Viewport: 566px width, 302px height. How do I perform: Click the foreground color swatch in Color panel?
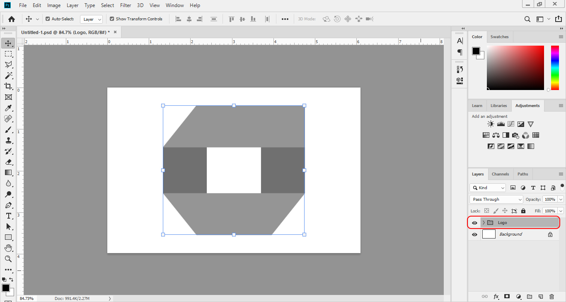[476, 51]
